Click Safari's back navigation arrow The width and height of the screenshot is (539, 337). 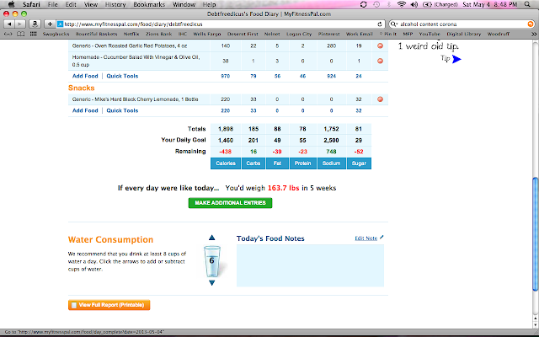click(x=9, y=24)
